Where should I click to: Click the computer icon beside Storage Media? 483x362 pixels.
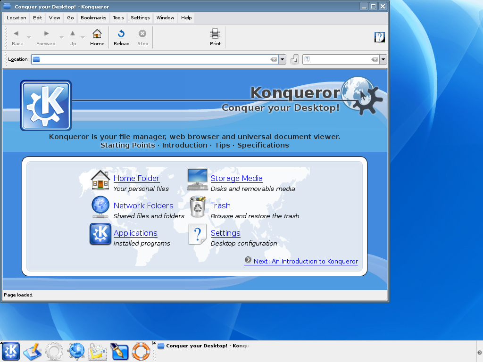198,180
